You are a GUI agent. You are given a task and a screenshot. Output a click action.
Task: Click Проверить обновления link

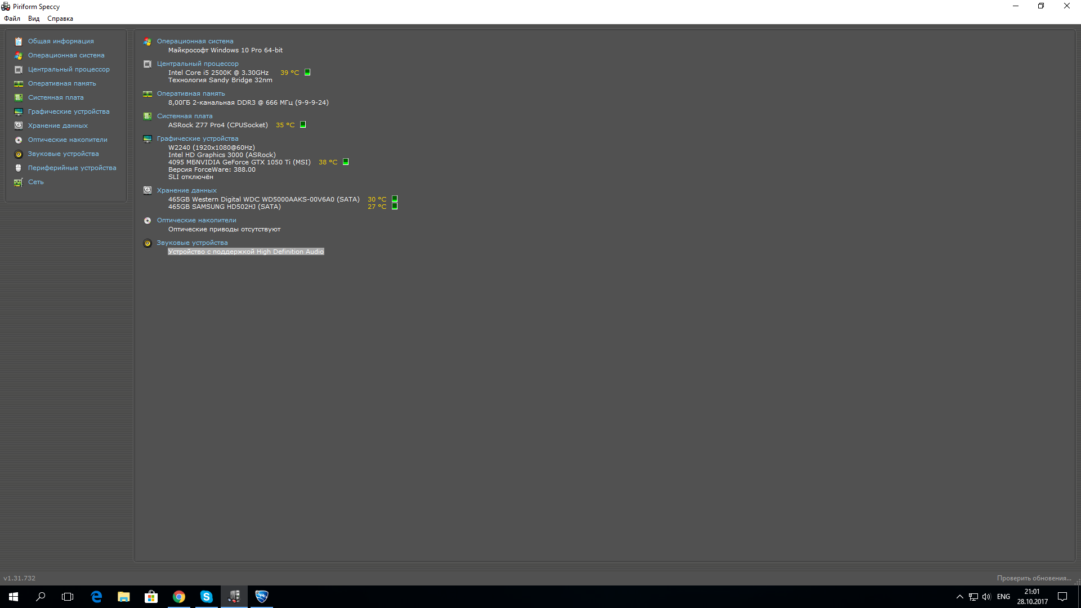[1034, 578]
